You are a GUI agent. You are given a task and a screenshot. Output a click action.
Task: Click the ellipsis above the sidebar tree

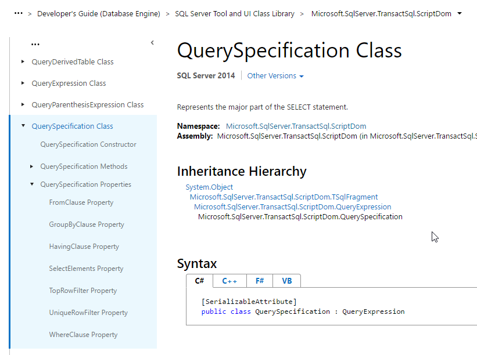click(35, 44)
